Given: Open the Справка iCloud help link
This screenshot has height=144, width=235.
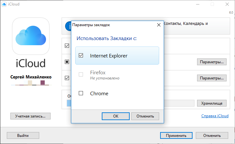Looking at the screenshot, I should point(215,116).
